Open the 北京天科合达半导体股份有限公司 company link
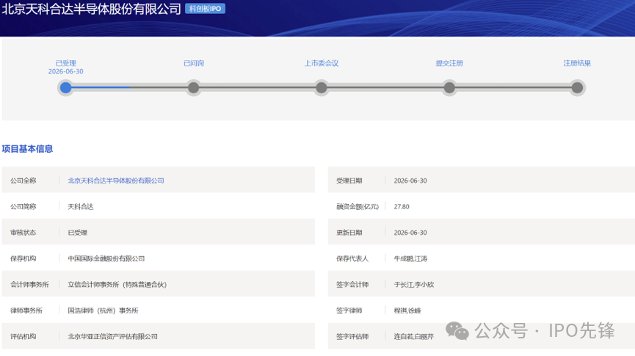The height and width of the screenshot is (356, 635). 116,181
